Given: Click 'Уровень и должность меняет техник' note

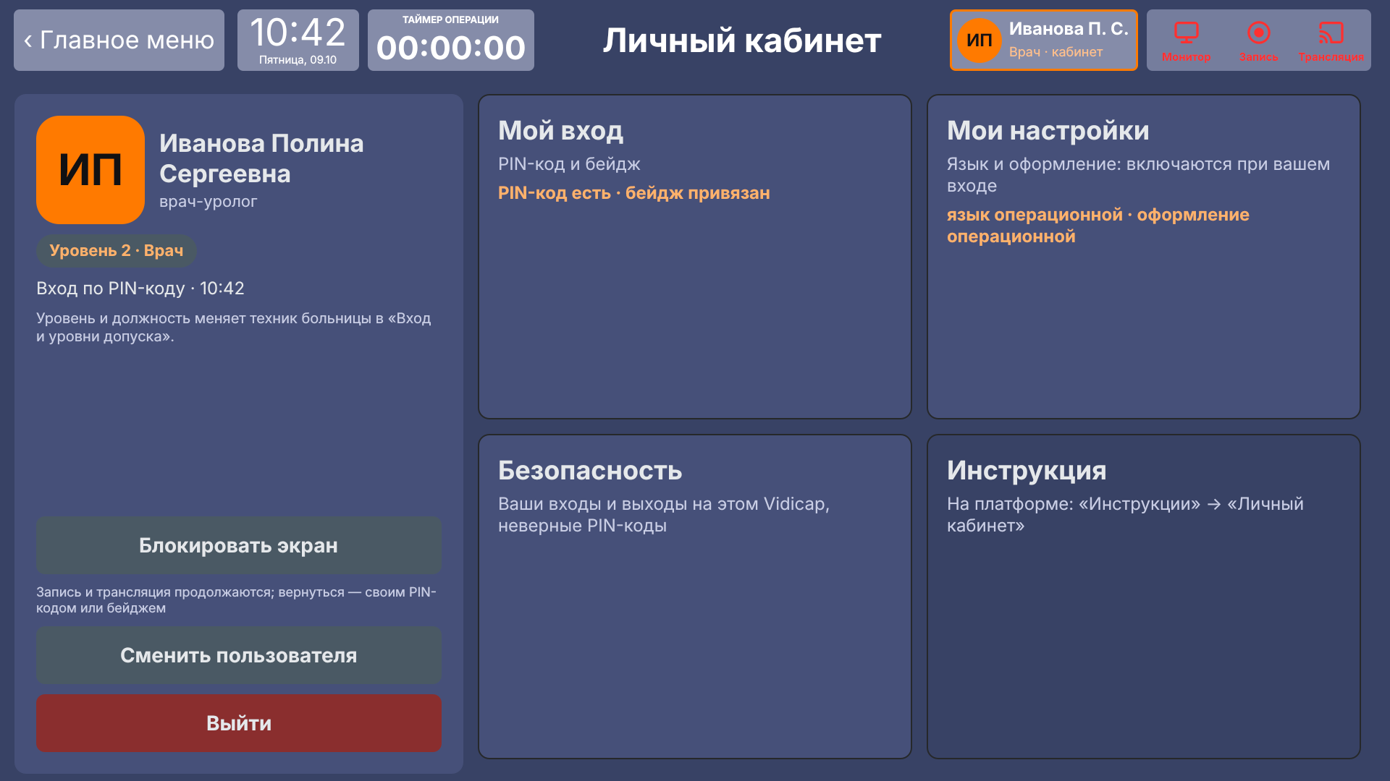Looking at the screenshot, I should tap(234, 328).
